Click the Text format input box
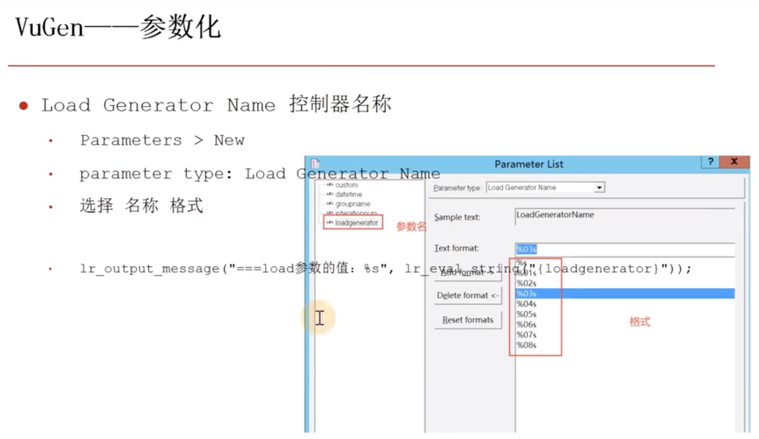759x439 pixels. [x=624, y=249]
